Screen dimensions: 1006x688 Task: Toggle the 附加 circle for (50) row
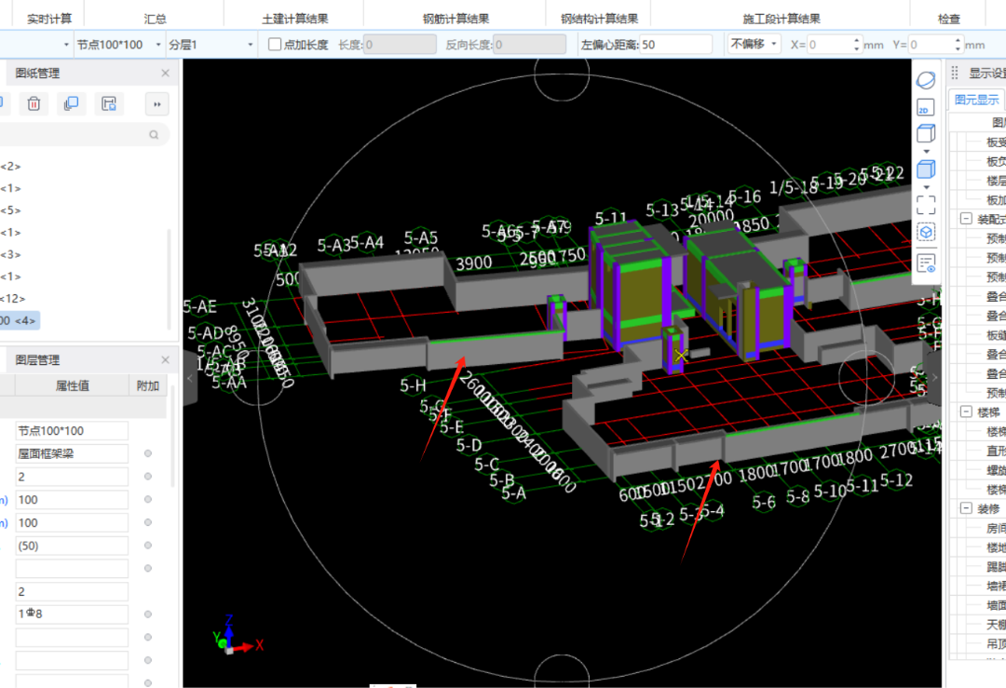tap(148, 546)
